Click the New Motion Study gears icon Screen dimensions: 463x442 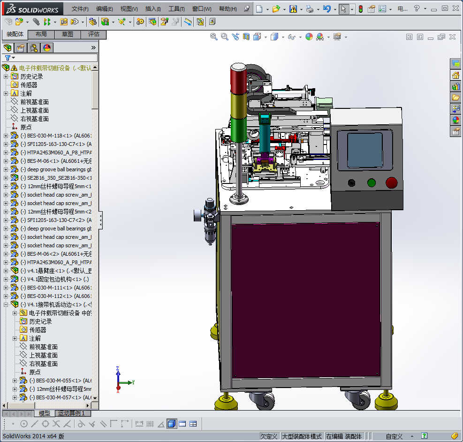140,22
